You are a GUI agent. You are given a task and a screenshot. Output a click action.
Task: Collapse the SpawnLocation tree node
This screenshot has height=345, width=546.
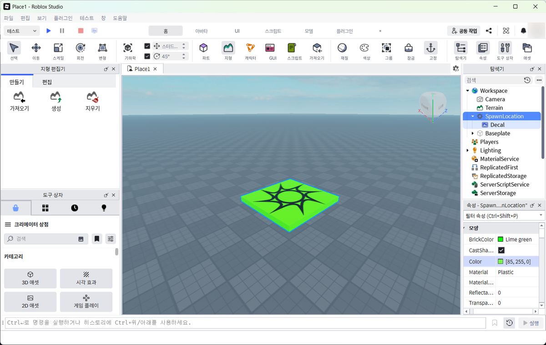click(x=473, y=116)
